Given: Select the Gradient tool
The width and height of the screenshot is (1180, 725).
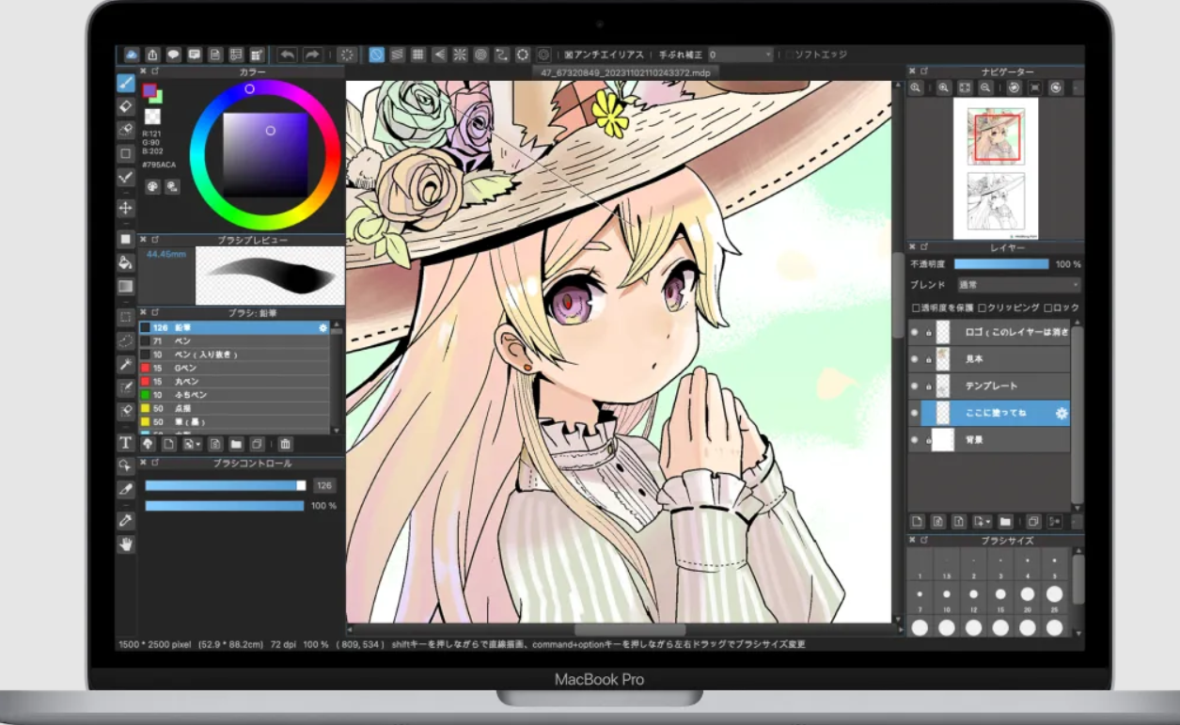Looking at the screenshot, I should click(x=125, y=286).
